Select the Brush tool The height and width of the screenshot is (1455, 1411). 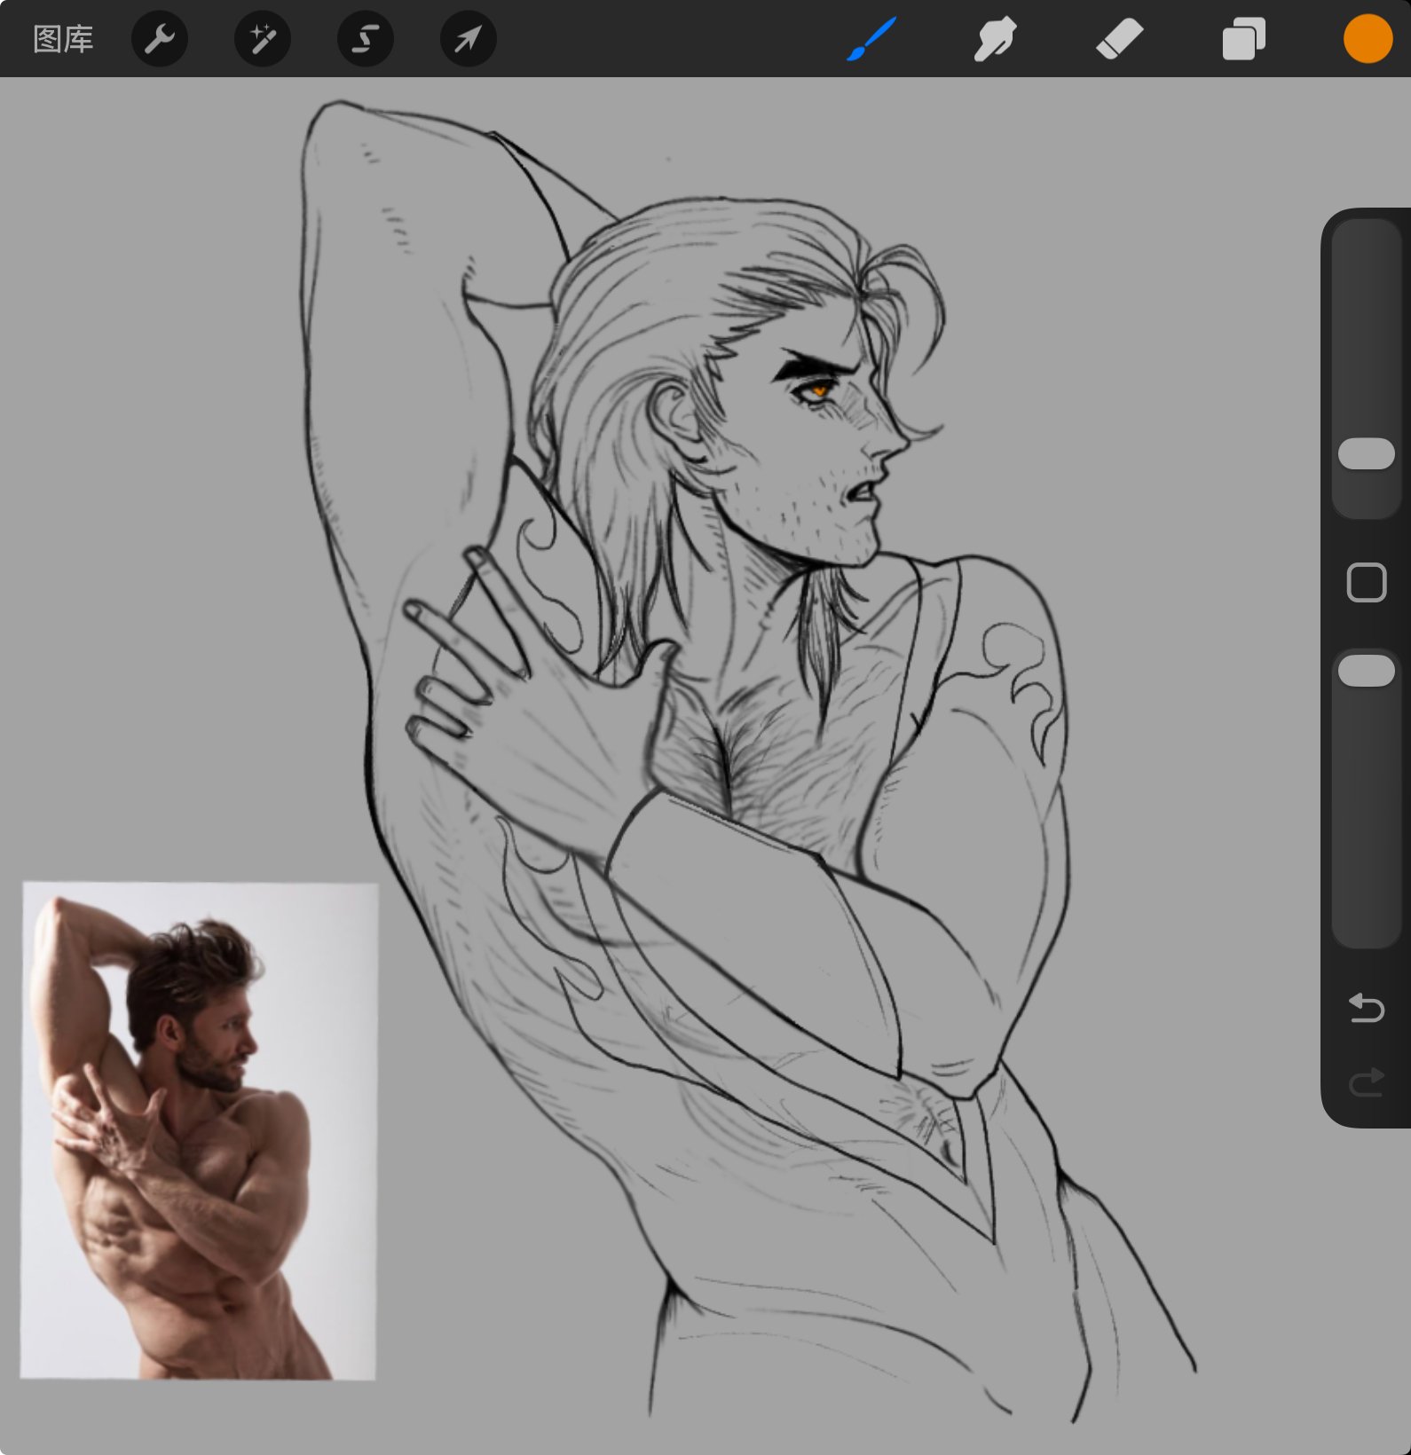click(x=871, y=39)
